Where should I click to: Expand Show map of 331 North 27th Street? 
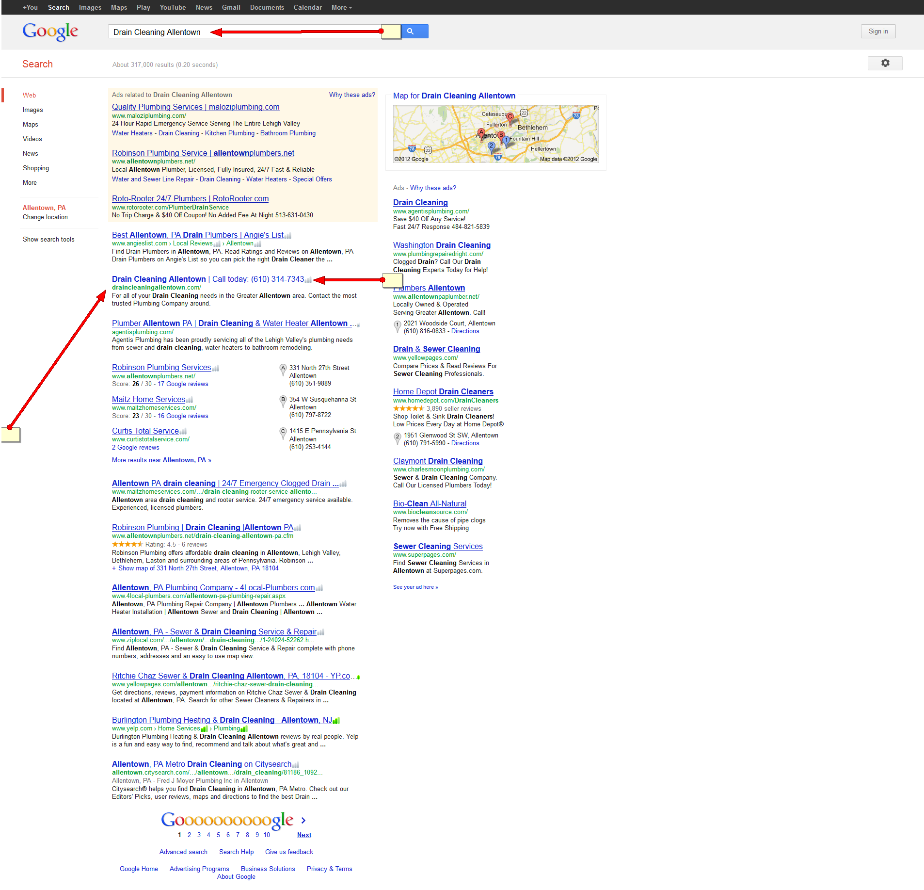pos(195,568)
